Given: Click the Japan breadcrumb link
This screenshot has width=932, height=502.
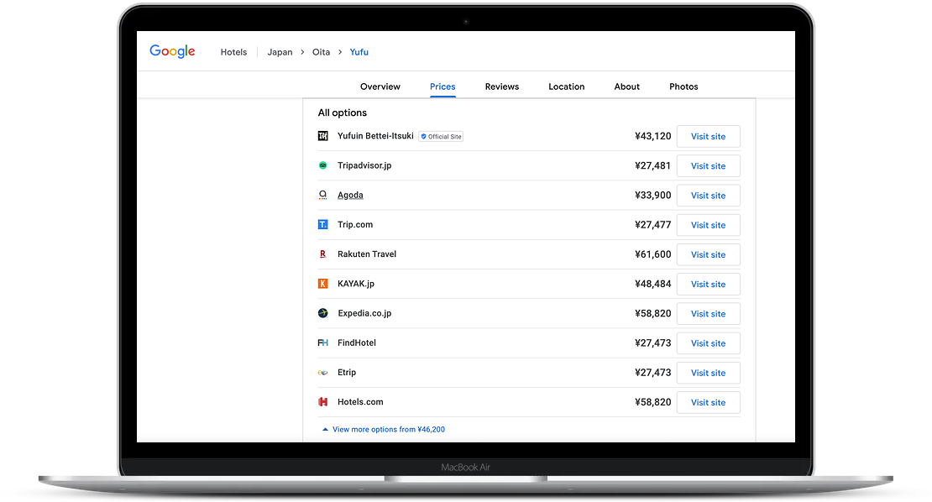Looking at the screenshot, I should pos(280,52).
